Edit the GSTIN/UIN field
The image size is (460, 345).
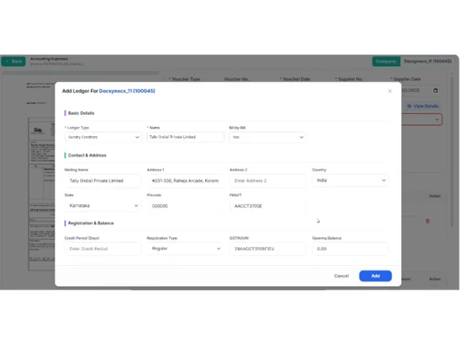268,248
